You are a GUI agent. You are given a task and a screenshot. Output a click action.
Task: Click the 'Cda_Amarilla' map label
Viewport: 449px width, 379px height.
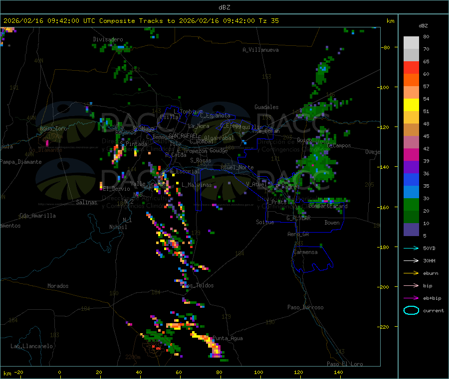pos(38,216)
